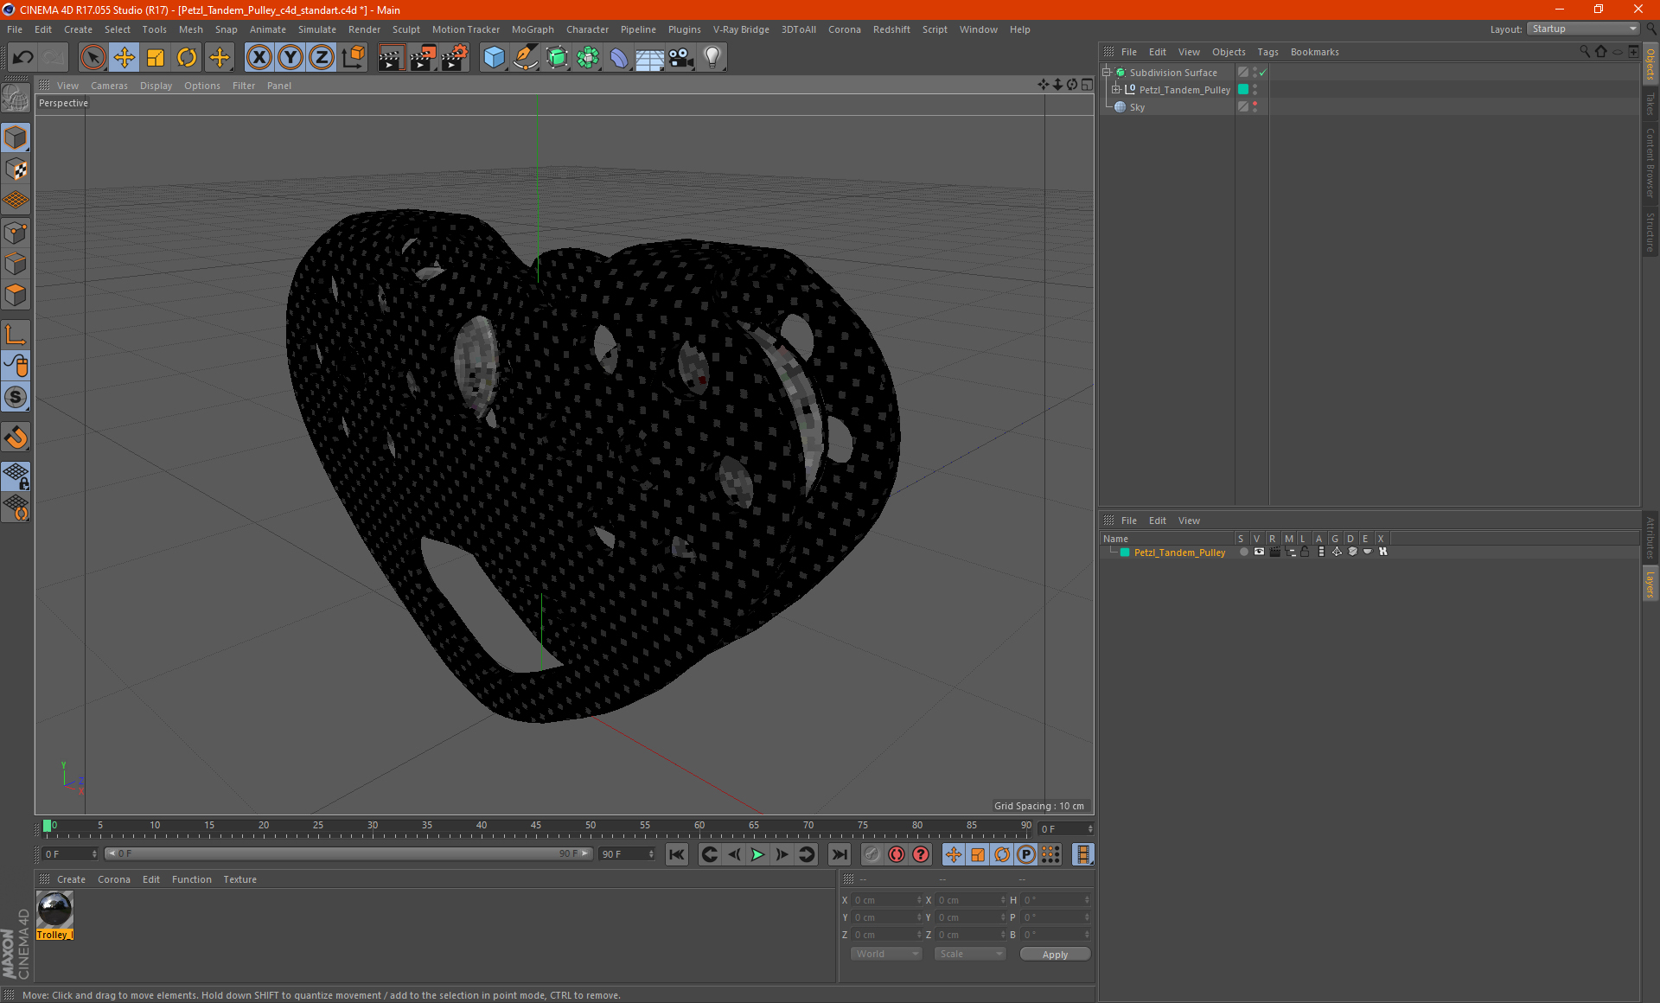This screenshot has height=1003, width=1660.
Task: Toggle the Y axis lock
Action: click(x=290, y=58)
